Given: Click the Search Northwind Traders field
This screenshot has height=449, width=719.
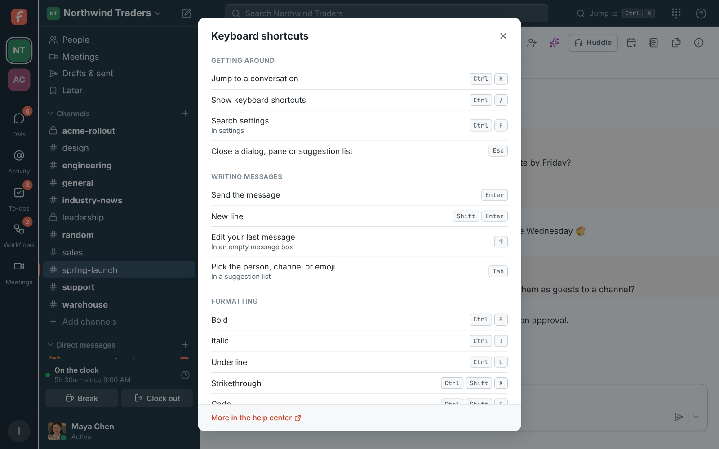Looking at the screenshot, I should 386,13.
